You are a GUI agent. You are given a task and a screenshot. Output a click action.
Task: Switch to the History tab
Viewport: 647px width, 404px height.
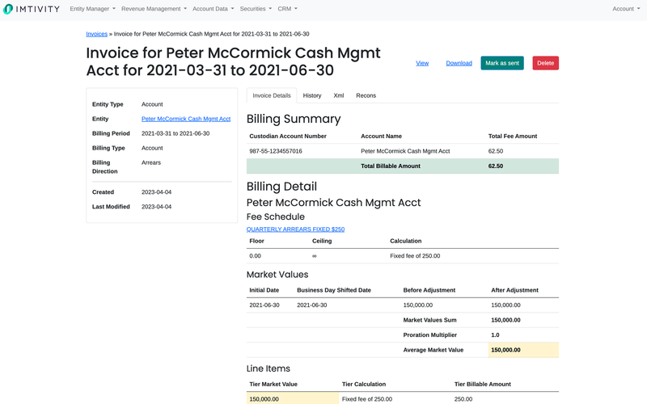tap(312, 95)
